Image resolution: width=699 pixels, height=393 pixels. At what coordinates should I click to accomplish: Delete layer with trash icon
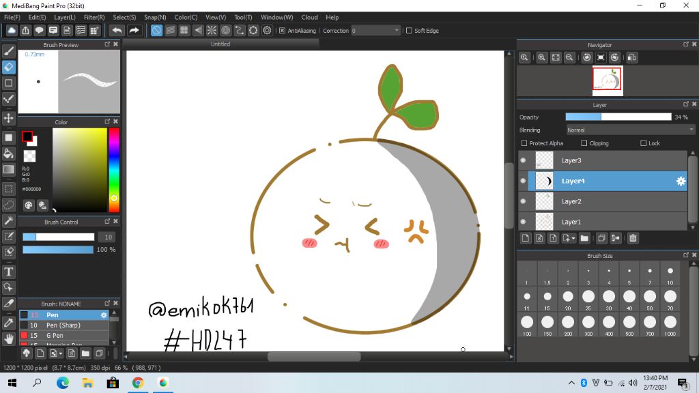tap(633, 238)
